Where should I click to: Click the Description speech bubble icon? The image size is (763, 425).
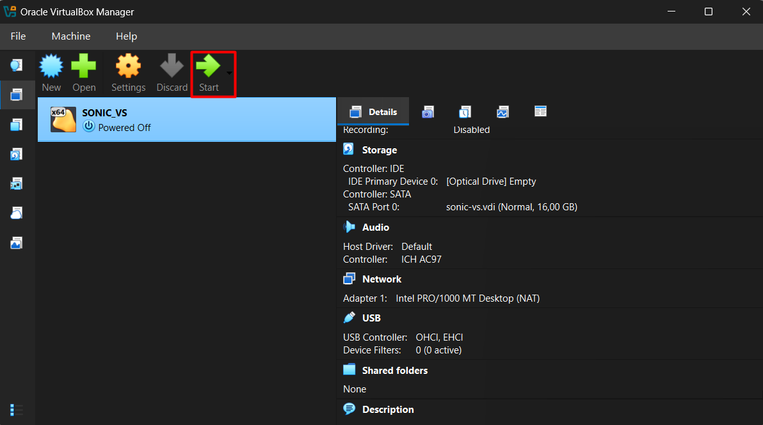click(x=349, y=408)
